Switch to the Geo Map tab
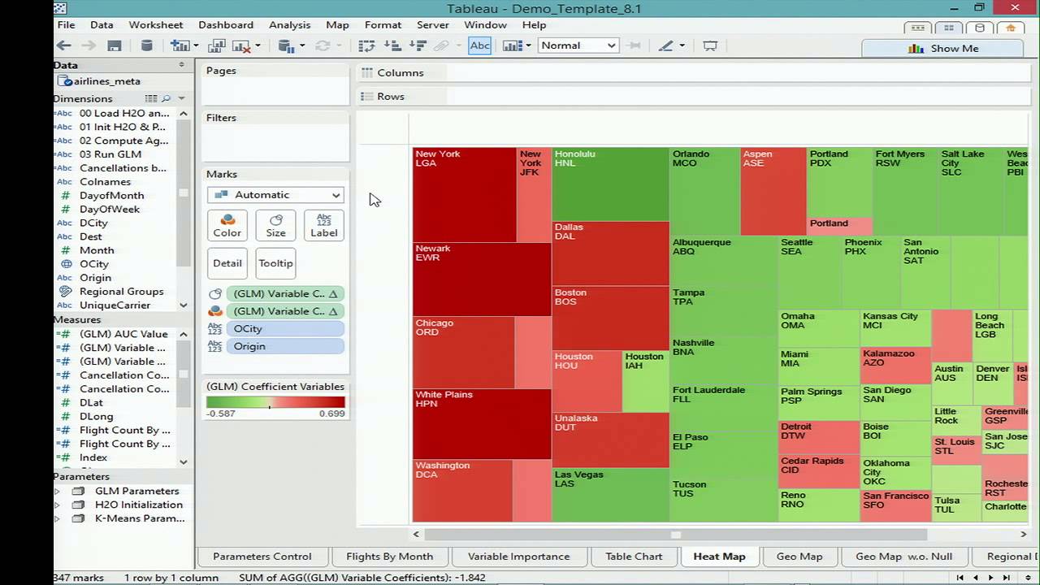Viewport: 1040px width, 585px height. click(799, 557)
